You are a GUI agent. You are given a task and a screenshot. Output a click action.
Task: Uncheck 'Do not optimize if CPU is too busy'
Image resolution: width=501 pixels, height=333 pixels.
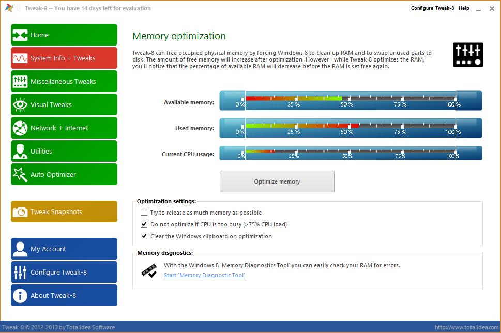click(144, 224)
